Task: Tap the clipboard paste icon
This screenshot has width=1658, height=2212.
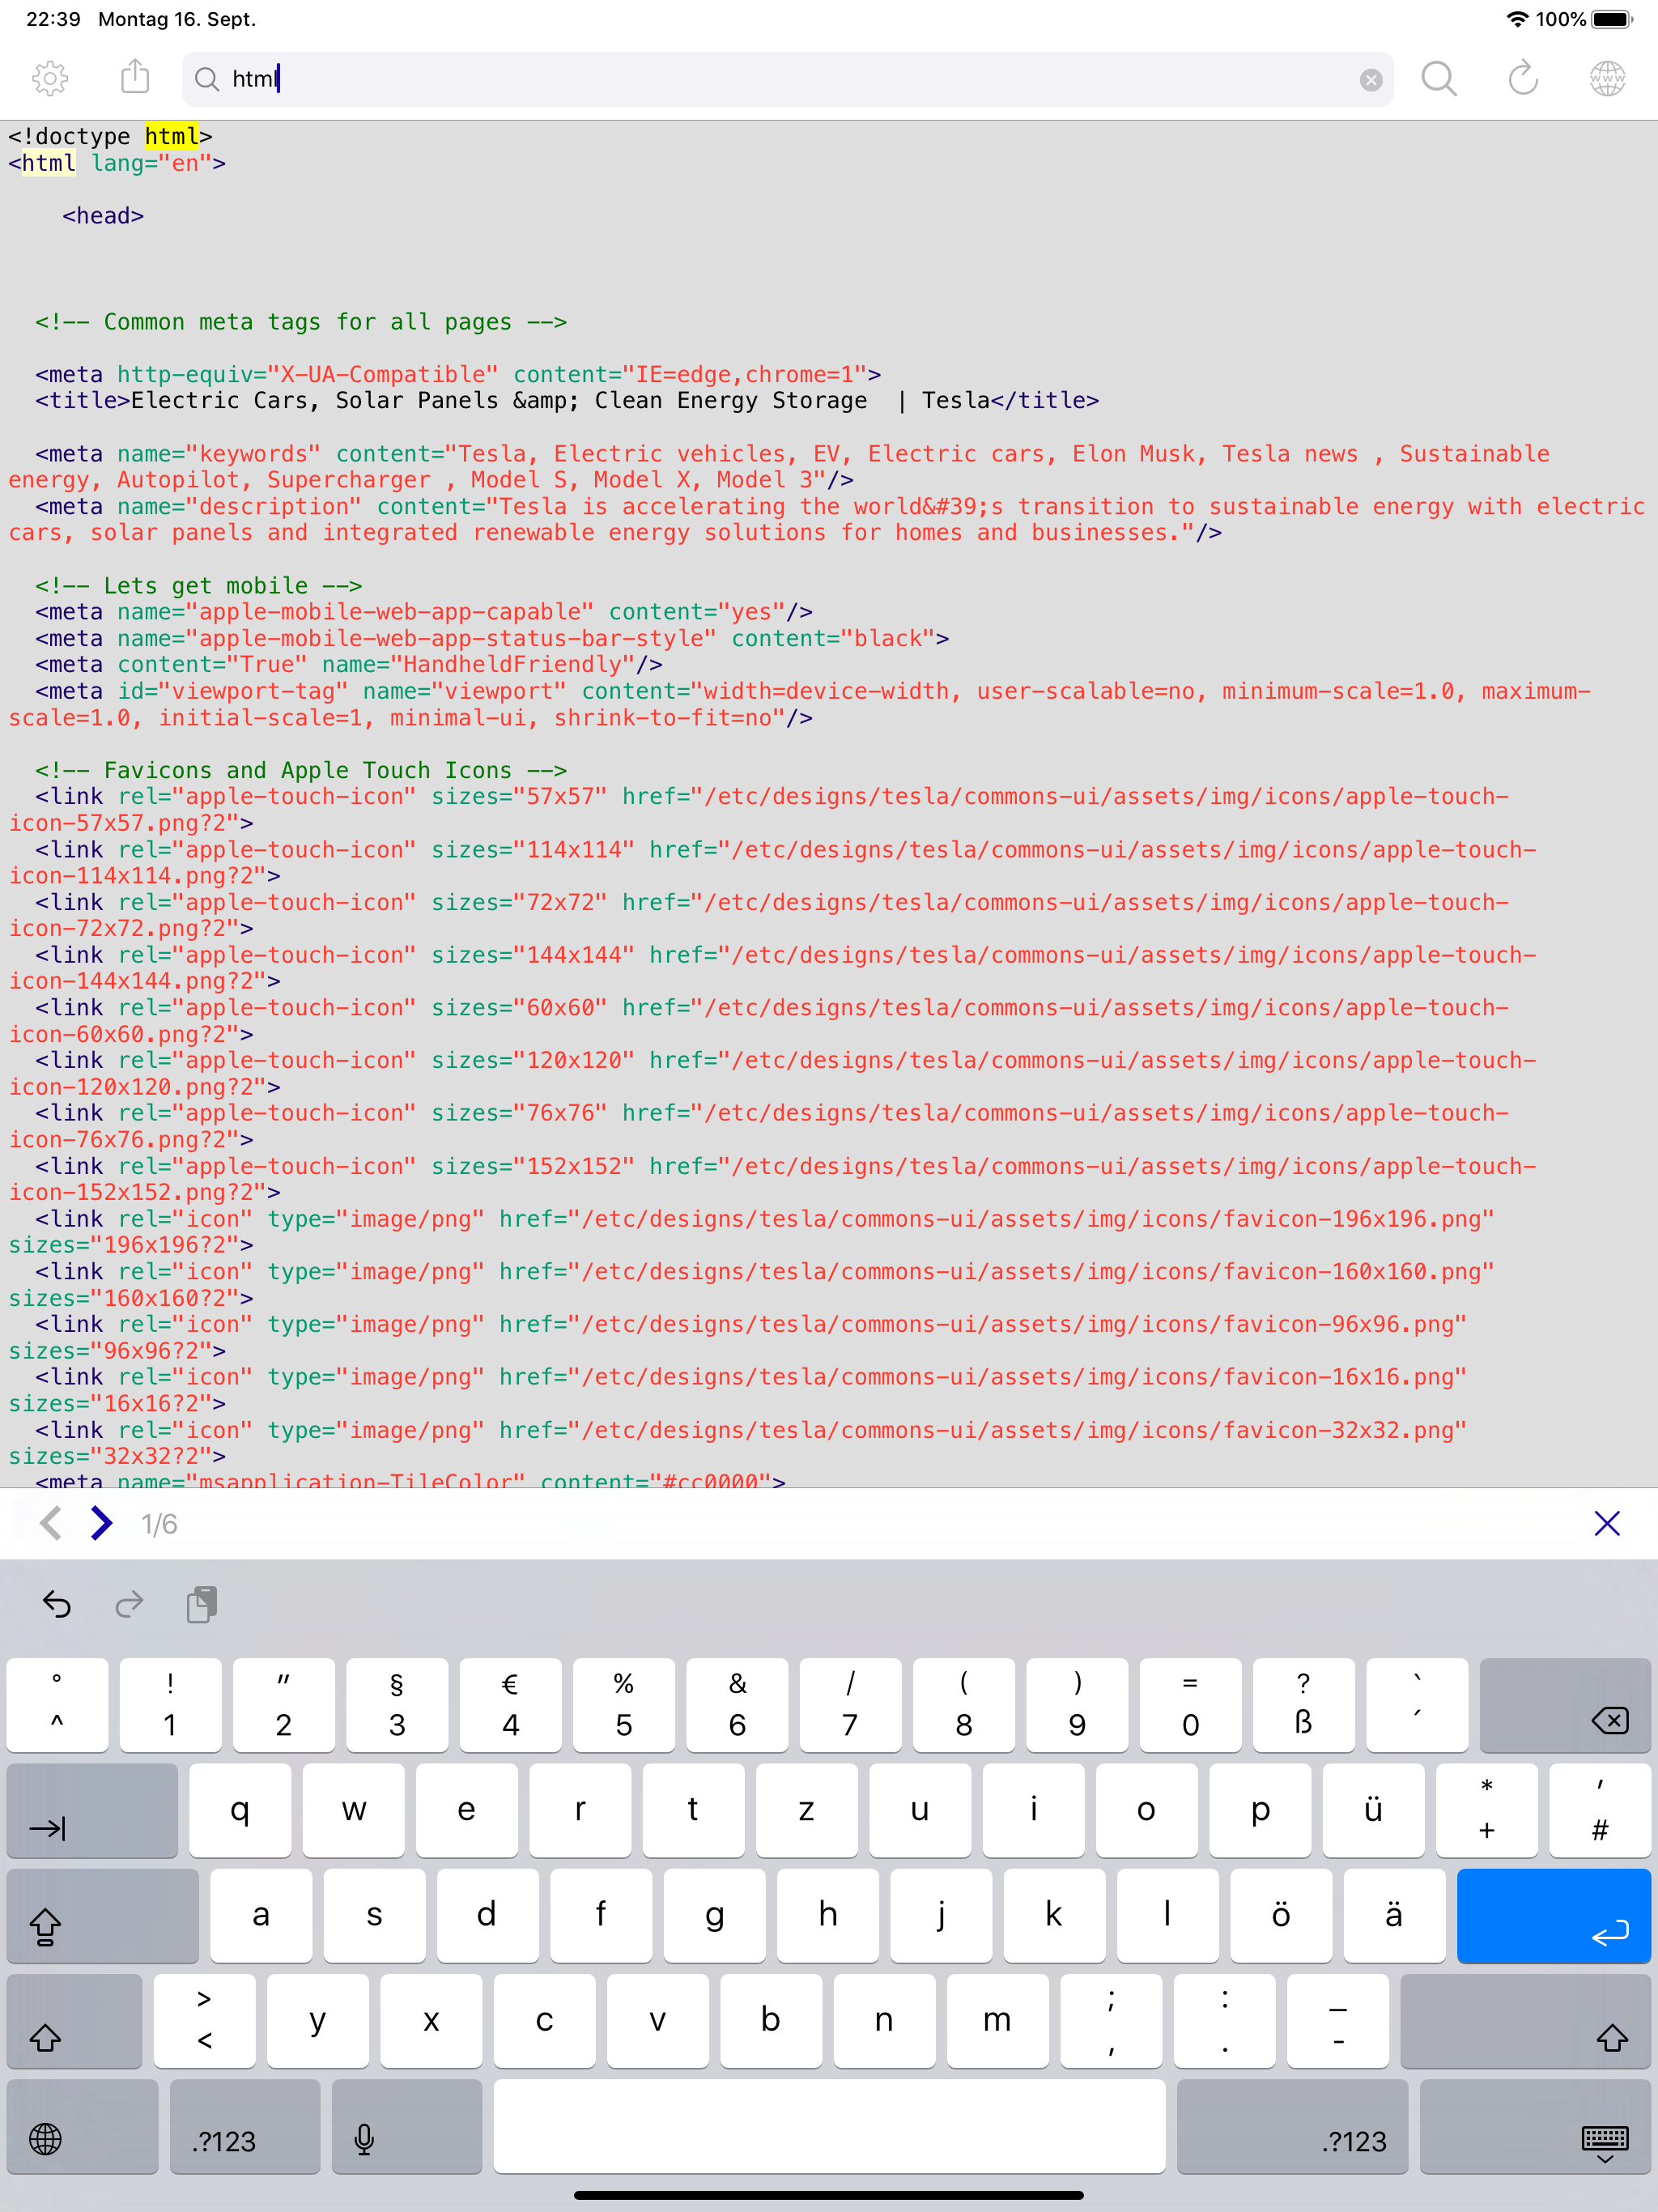Action: [202, 1604]
